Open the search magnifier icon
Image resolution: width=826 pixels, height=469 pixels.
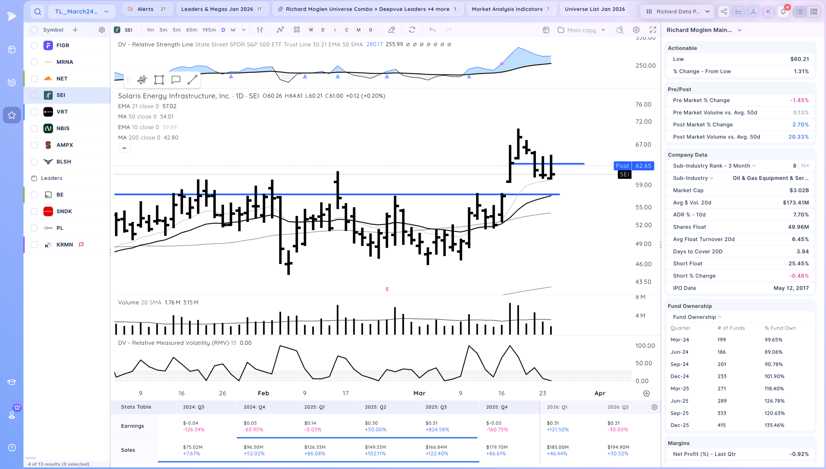pyautogui.click(x=38, y=12)
